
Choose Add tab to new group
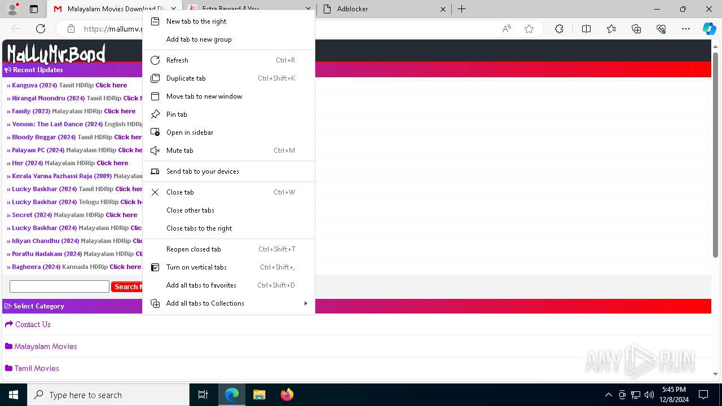[x=228, y=39]
